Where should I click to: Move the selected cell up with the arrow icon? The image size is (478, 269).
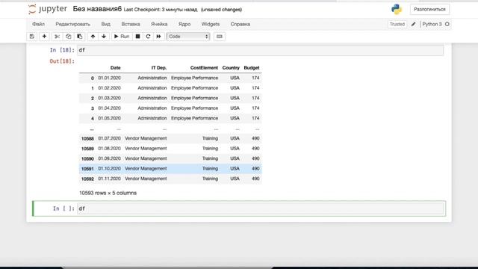point(93,37)
